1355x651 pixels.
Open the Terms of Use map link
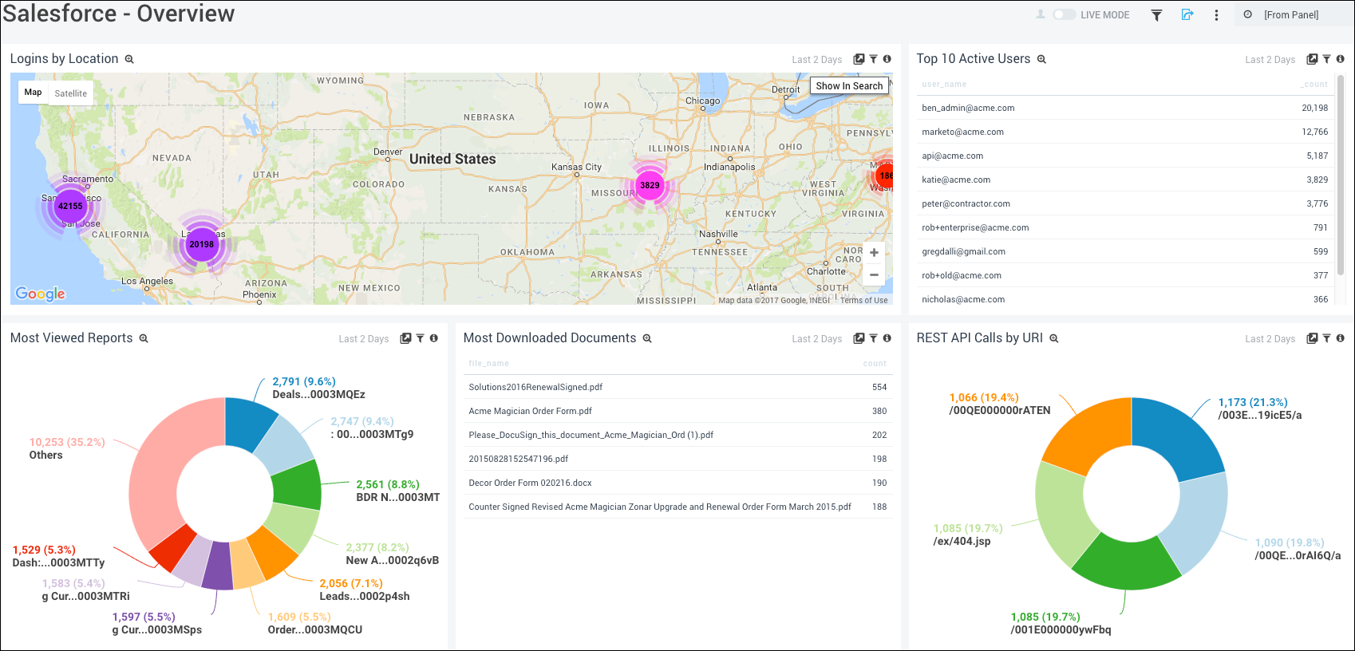[863, 301]
